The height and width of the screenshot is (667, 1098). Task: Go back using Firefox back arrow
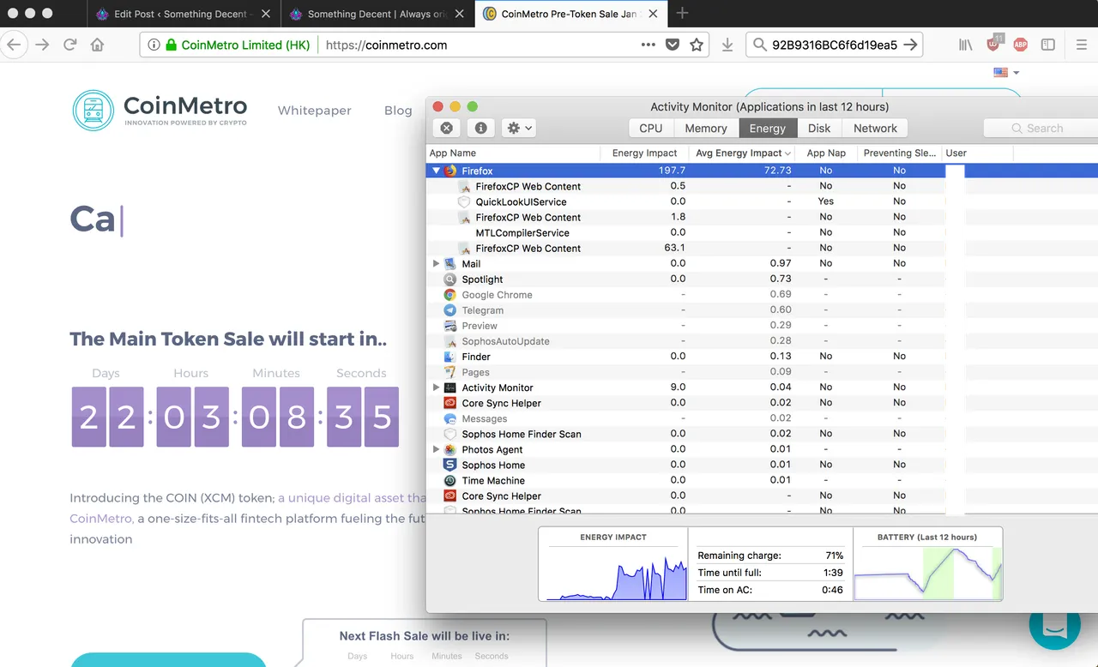(x=13, y=45)
